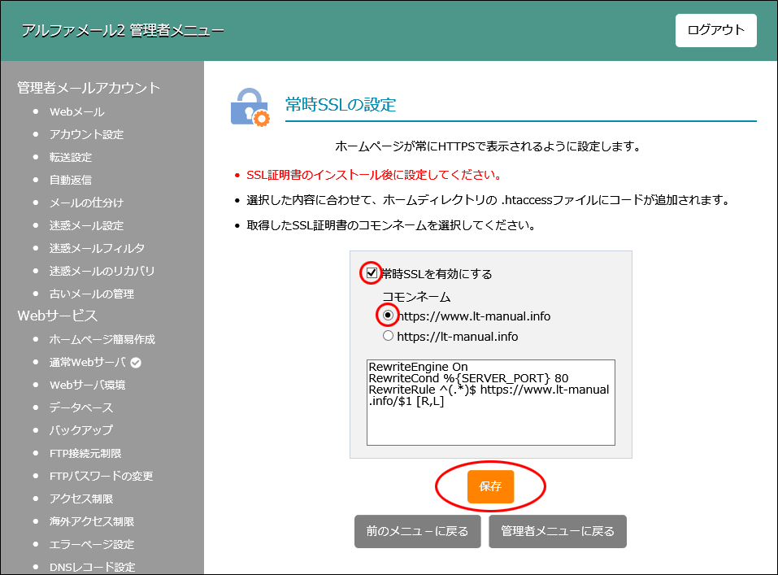Open ホームページ簡易作成 in the sidebar
The image size is (778, 575).
102,340
